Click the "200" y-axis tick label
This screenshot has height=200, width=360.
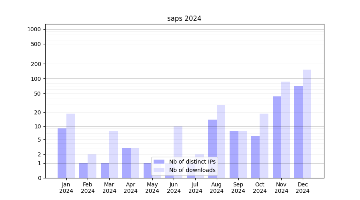(36, 64)
